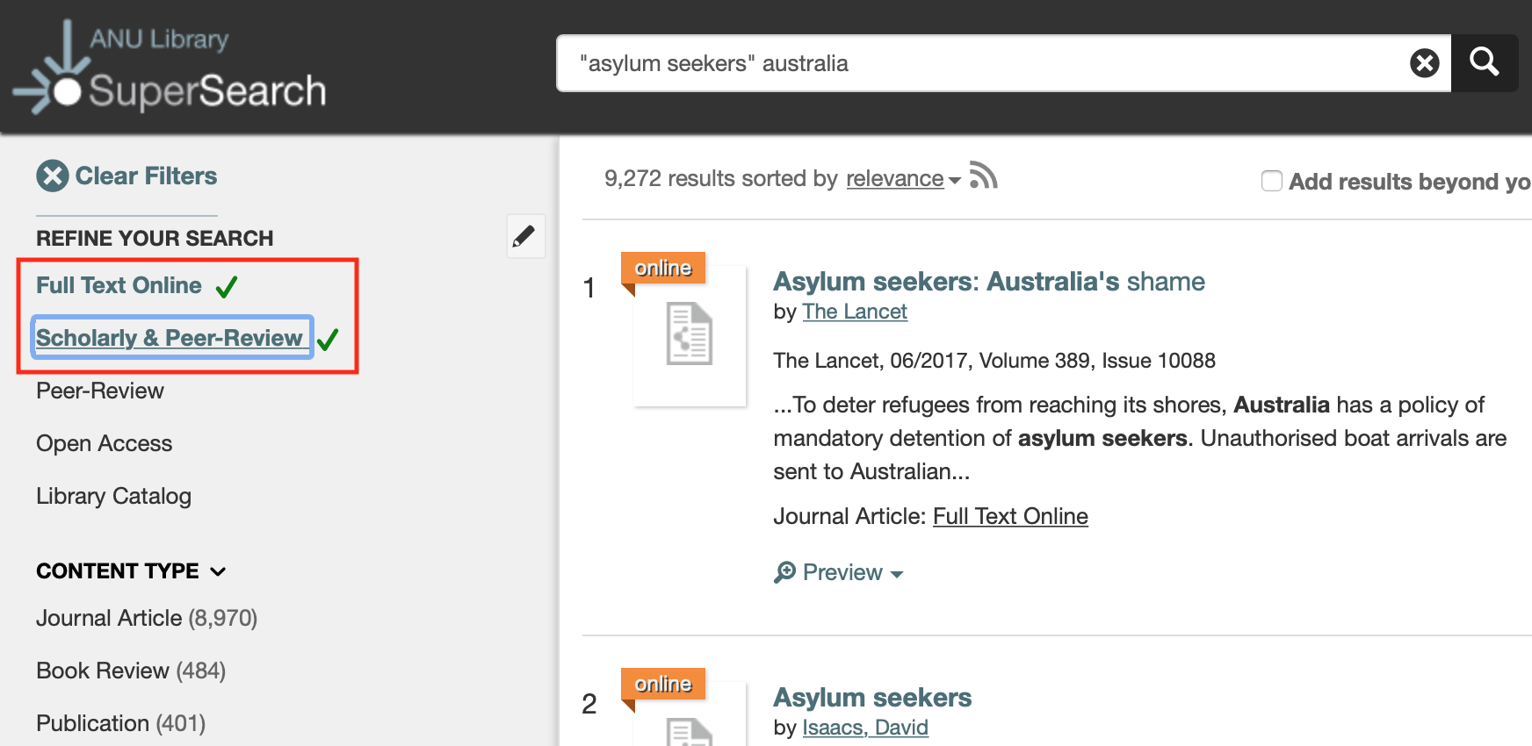The image size is (1532, 746).
Task: Clear the search box with the X icon
Action: (1424, 63)
